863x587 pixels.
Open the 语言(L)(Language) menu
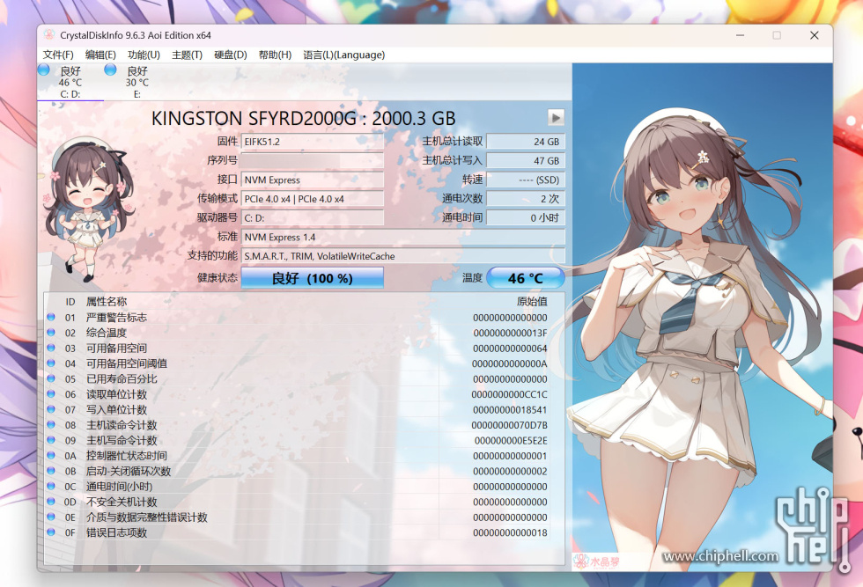344,55
